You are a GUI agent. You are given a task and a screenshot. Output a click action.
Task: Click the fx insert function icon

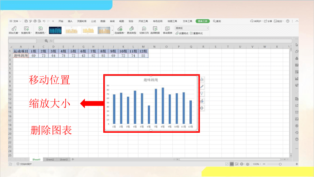[x=51, y=41]
